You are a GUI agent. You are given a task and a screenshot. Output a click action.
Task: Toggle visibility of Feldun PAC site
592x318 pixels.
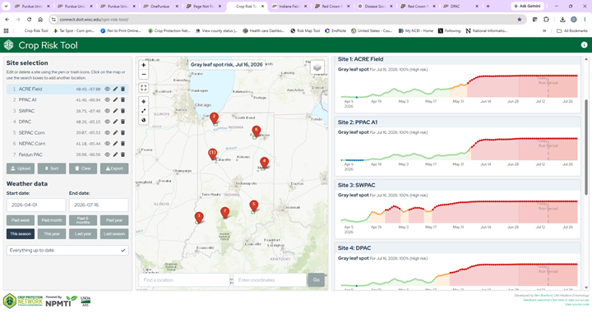coord(107,154)
